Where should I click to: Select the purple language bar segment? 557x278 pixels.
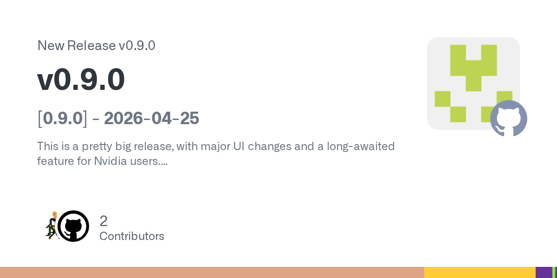(544, 272)
